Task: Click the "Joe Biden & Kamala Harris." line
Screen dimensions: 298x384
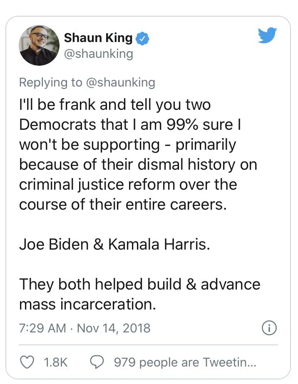Action: 114,244
